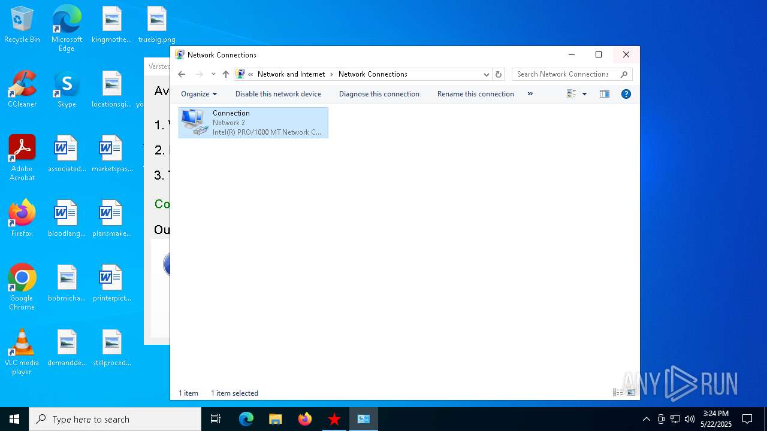767x431 pixels.
Task: Select the locationsgi... image file
Action: [x=111, y=89]
